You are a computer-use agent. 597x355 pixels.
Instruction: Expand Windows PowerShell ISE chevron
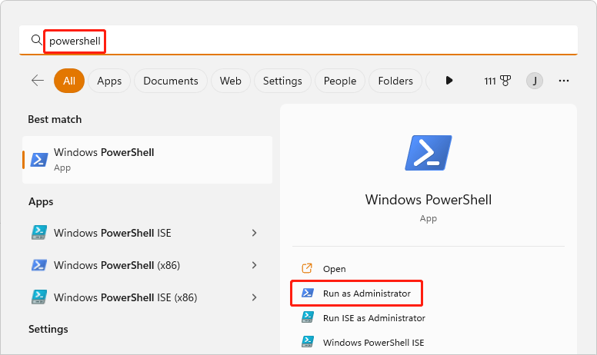255,233
